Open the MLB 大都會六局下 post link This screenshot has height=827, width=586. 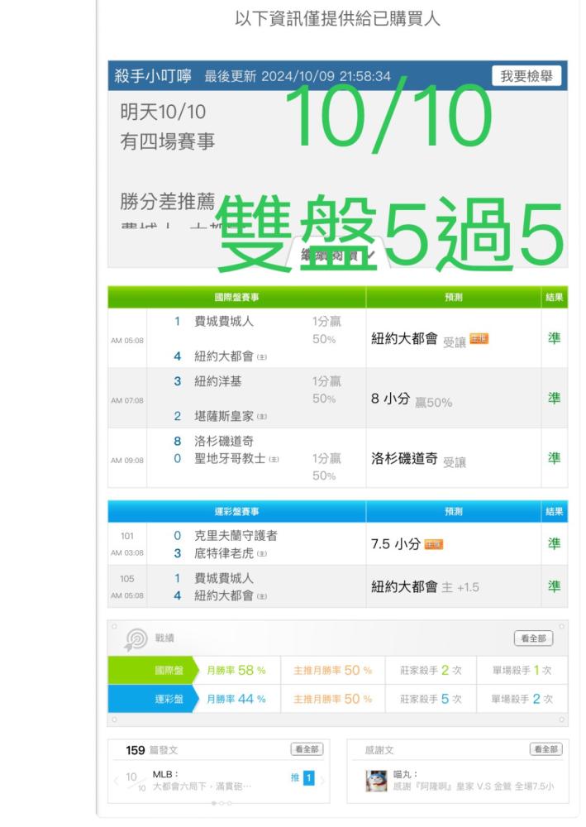202,780
